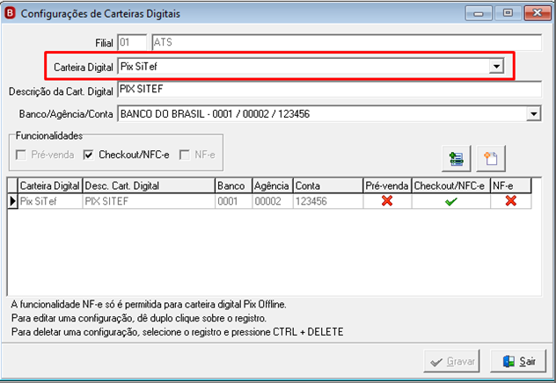Click the Descrição da Cart. Digital field

point(329,90)
